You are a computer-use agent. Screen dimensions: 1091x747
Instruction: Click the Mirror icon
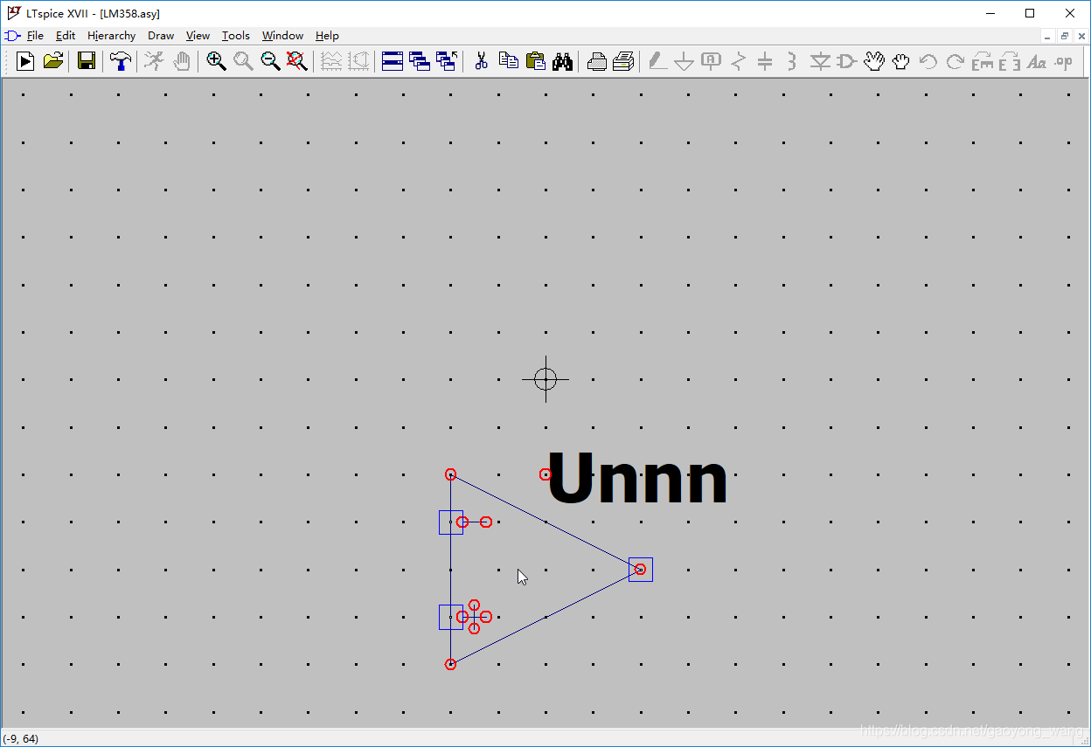pos(1009,61)
